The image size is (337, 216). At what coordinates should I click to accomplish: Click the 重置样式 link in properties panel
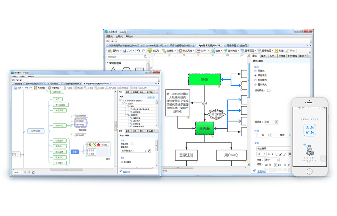coord(262,171)
